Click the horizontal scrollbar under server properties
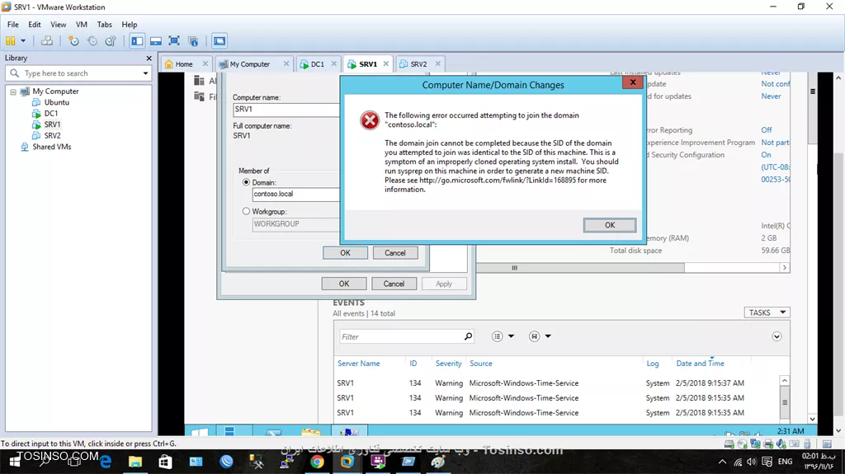 click(580, 268)
